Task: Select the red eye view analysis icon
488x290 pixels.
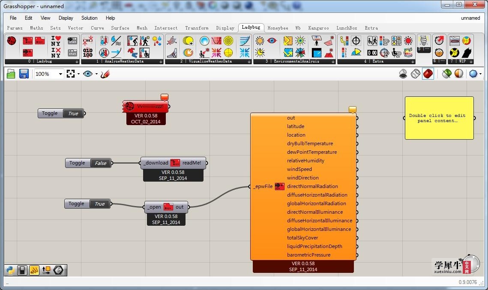Action: point(272,41)
